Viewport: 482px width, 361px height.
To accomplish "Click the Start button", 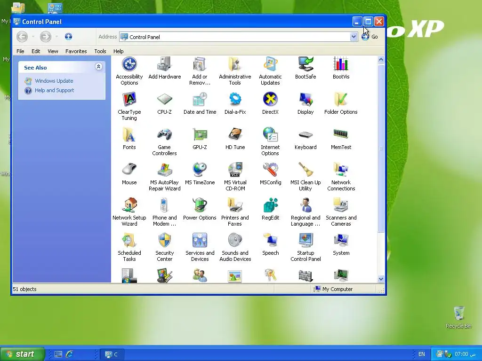I will point(22,354).
